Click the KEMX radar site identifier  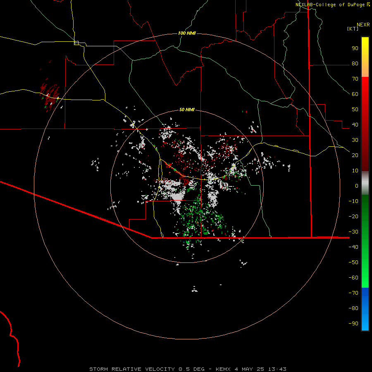pyautogui.click(x=223, y=369)
